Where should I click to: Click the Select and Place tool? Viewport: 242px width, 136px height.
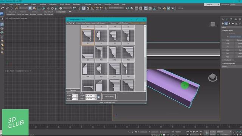click(60, 8)
